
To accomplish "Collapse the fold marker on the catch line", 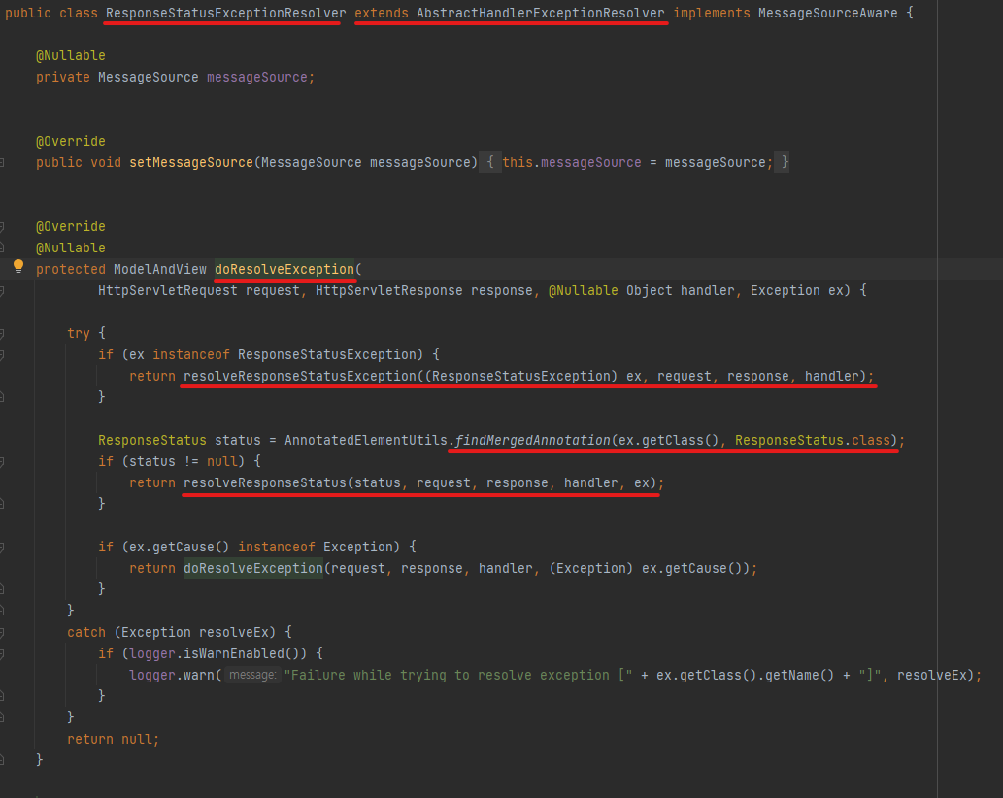I will coord(2,633).
